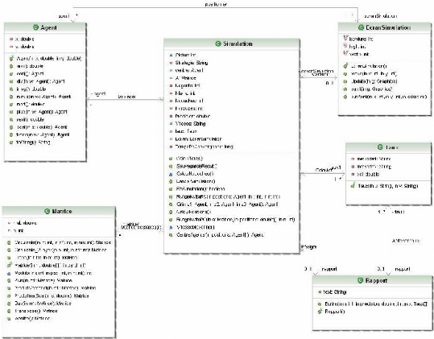Click the ecranSimulation association end label
The height and width of the screenshot is (339, 434).
click(380, 16)
